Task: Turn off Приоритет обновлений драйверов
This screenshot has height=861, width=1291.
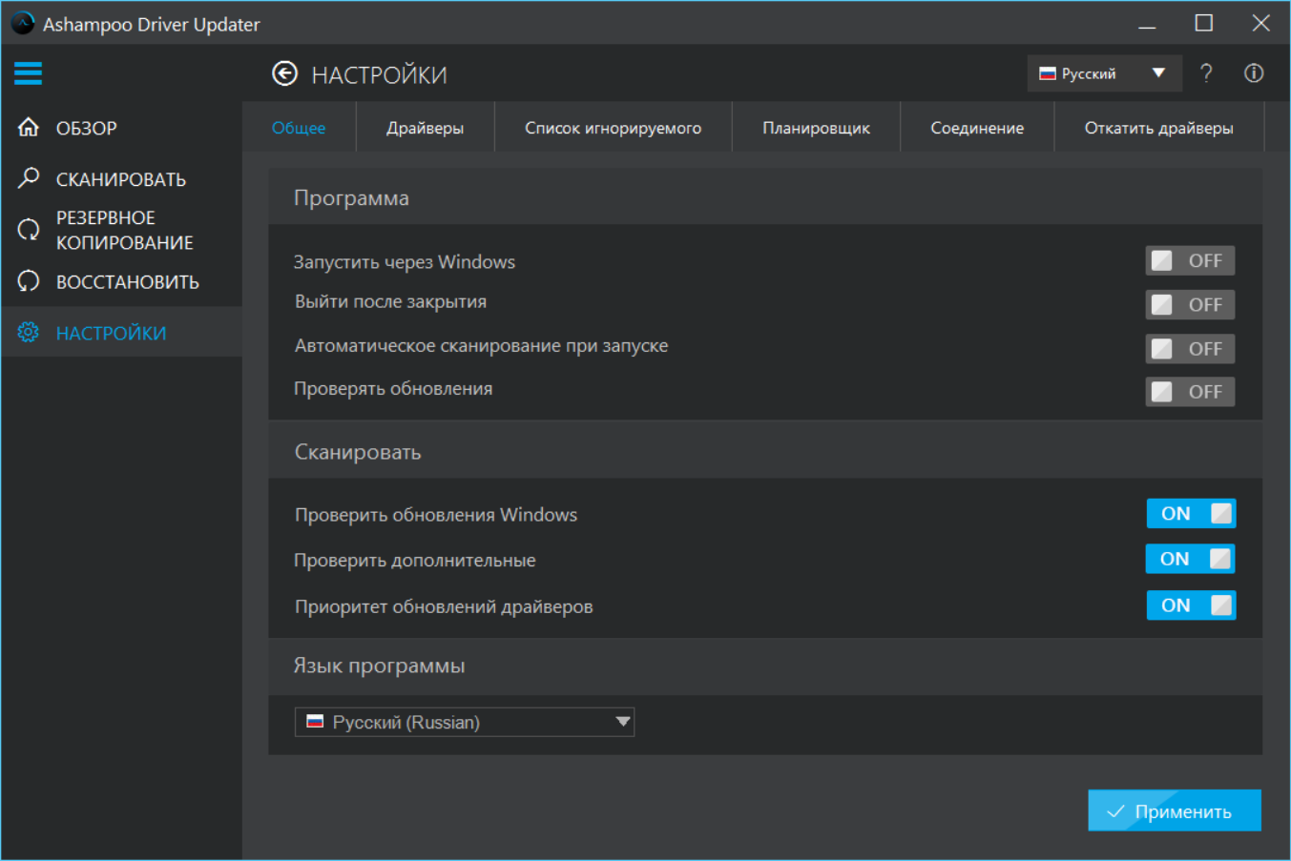Action: (1191, 605)
